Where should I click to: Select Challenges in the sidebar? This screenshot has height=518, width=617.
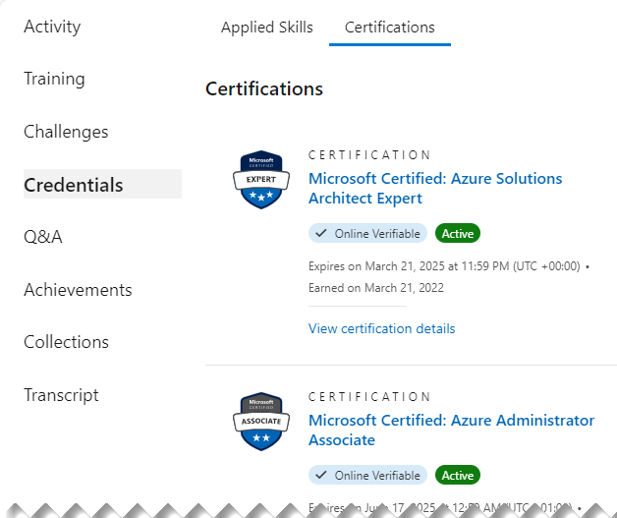coord(66,132)
